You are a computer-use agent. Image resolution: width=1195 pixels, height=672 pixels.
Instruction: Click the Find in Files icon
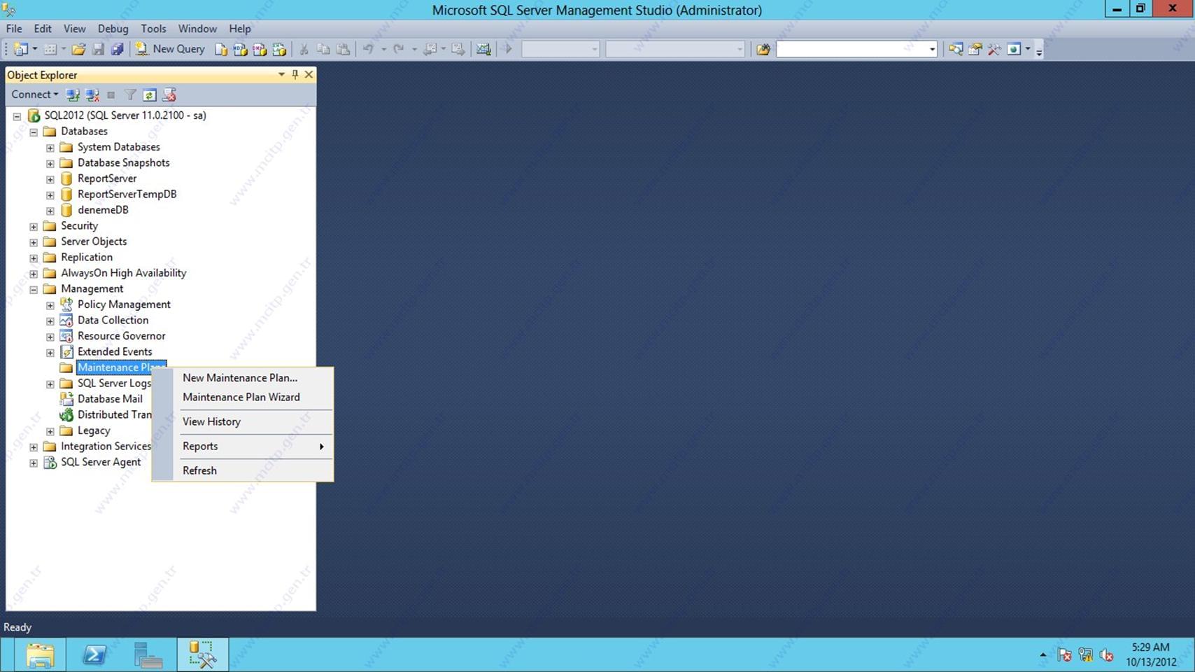(x=763, y=49)
